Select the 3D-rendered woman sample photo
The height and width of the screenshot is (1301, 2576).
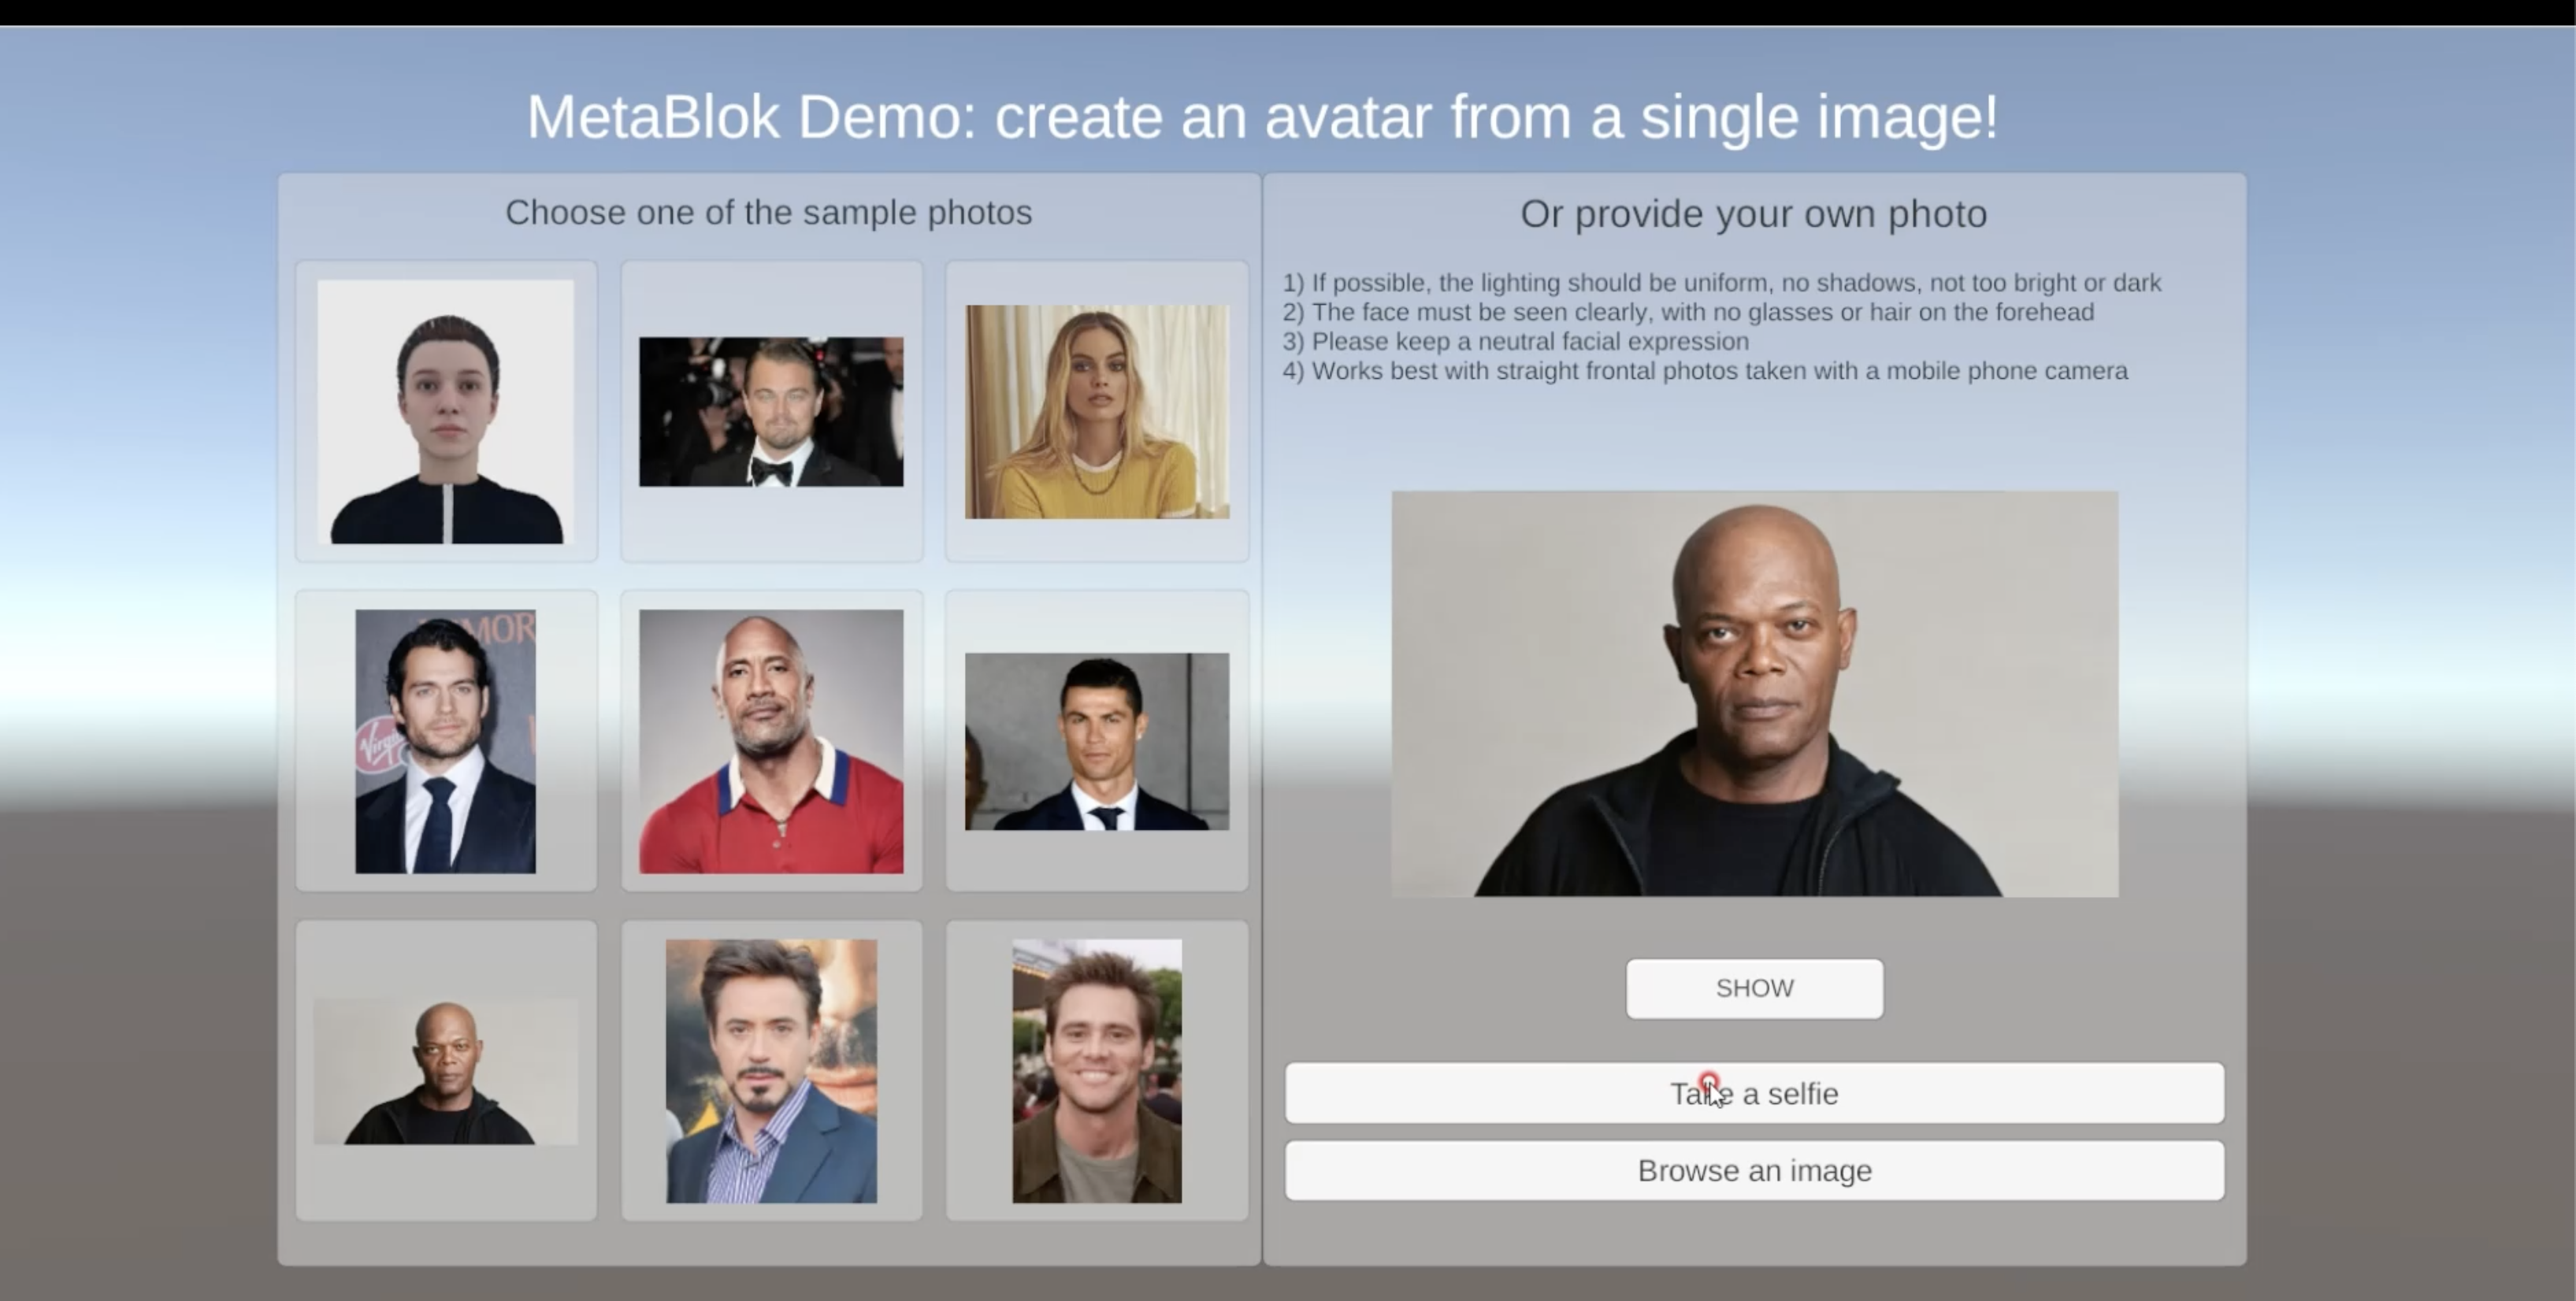[446, 411]
